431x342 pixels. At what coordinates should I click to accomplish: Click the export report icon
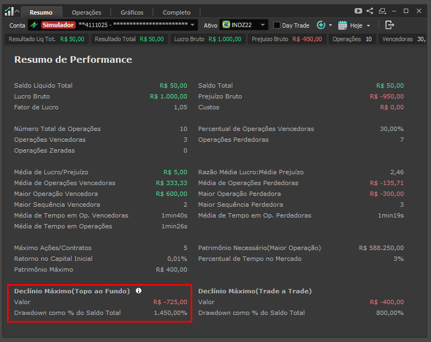pyautogui.click(x=389, y=25)
